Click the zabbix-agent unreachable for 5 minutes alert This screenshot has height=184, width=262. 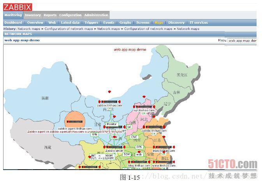(75, 132)
